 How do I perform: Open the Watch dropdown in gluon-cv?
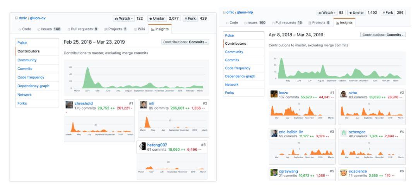123,19
